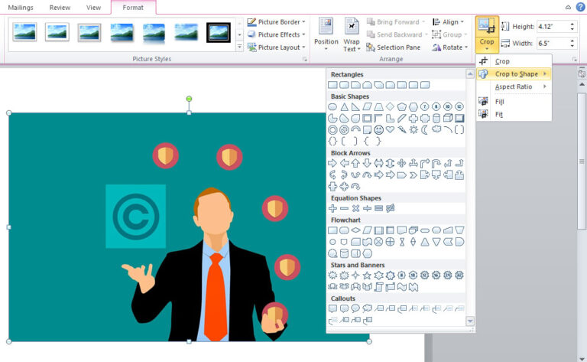Image resolution: width=587 pixels, height=362 pixels.
Task: Apply the thick black frame picture style
Action: pyautogui.click(x=219, y=32)
